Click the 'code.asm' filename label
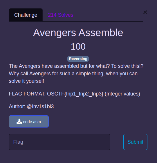This screenshot has height=163, width=157. coord(32,122)
